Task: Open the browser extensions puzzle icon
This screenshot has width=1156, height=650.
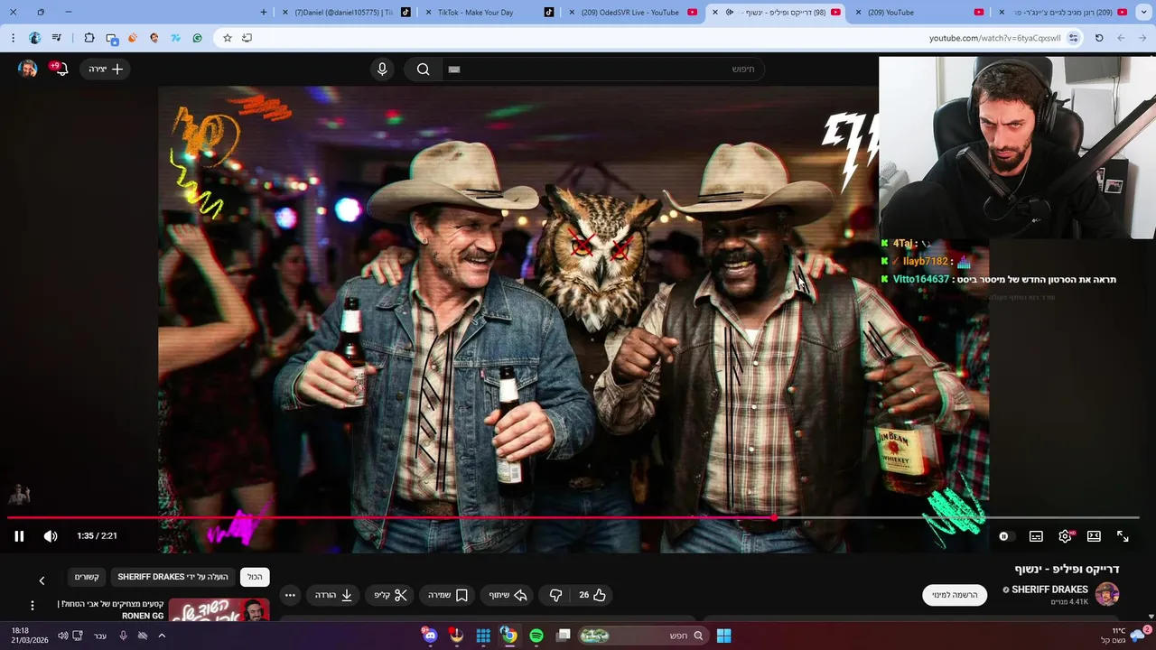Action: pos(89,38)
